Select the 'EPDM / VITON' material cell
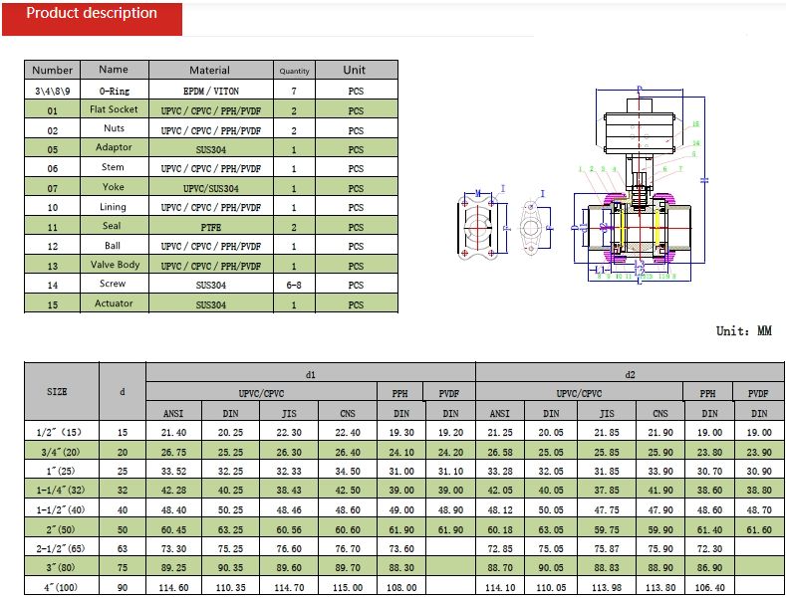The height and width of the screenshot is (599, 786). tap(210, 91)
